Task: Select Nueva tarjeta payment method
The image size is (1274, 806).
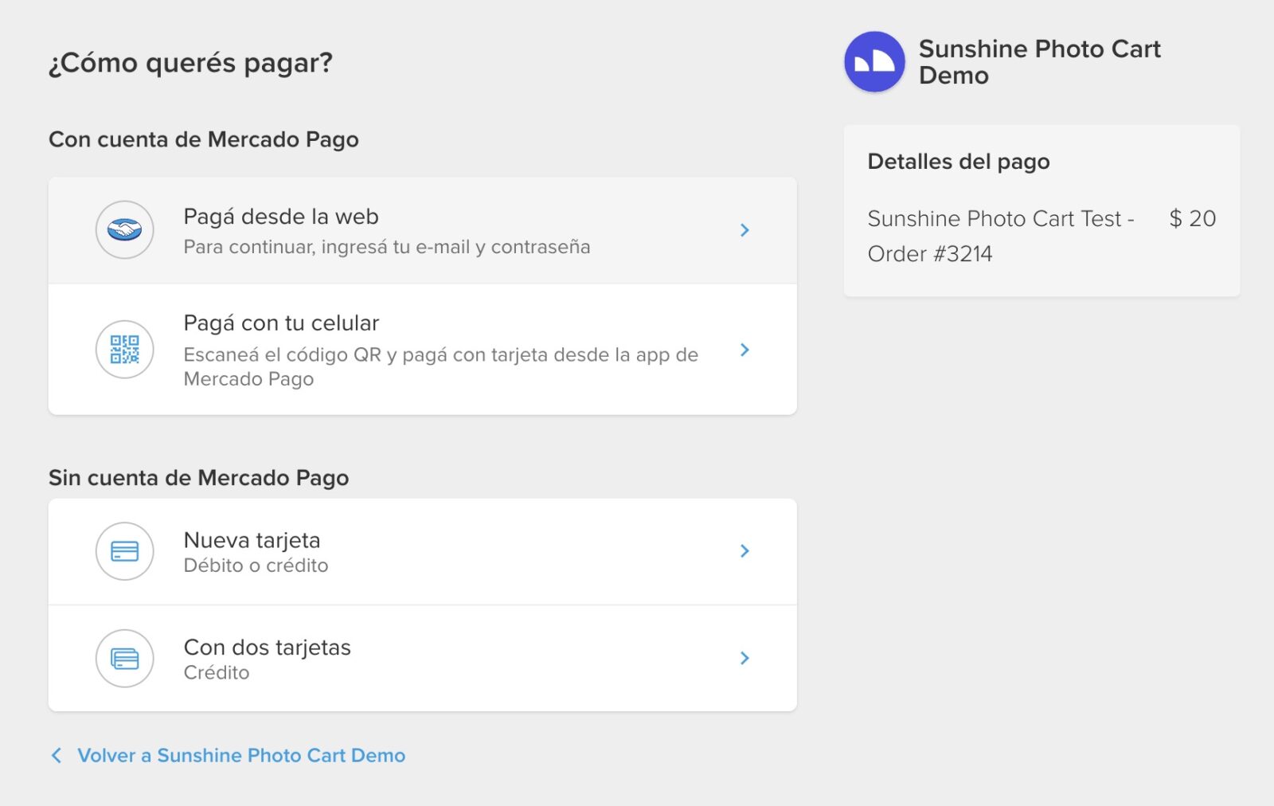Action: pyautogui.click(x=423, y=551)
